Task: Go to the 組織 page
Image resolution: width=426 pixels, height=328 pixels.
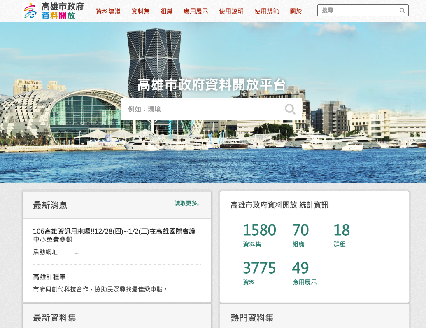Action: coord(167,11)
